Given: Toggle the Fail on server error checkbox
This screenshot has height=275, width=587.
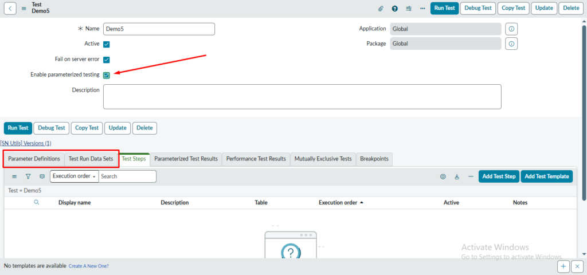Looking at the screenshot, I should click(107, 60).
